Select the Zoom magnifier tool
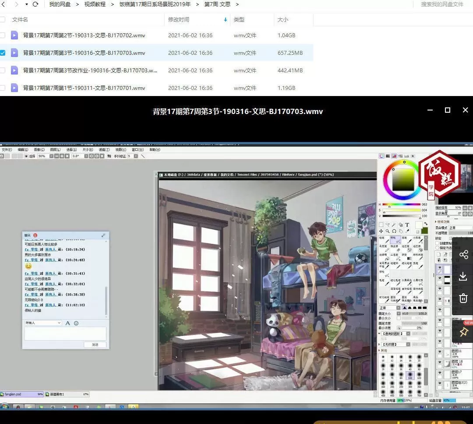The width and height of the screenshot is (473, 424). pos(388,230)
